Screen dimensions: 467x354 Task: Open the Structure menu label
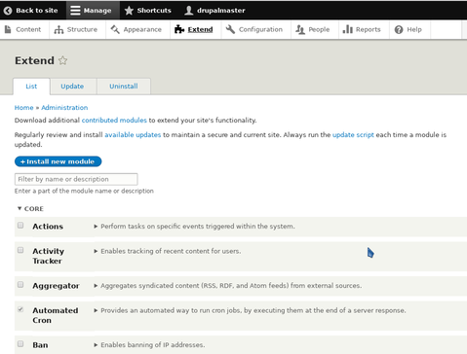(82, 29)
